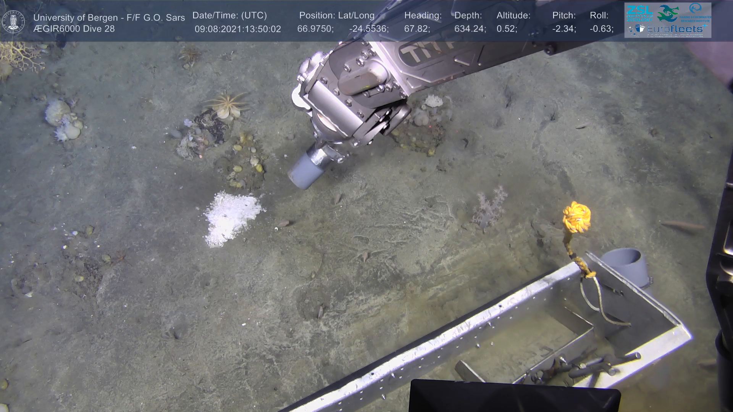The height and width of the screenshot is (412, 733).
Task: Click the timestamp 09:08:2021:13:50:02
Action: click(237, 29)
